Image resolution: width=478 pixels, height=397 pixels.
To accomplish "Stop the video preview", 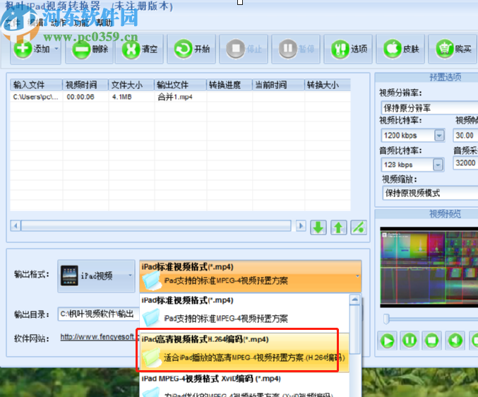I will (431, 340).
